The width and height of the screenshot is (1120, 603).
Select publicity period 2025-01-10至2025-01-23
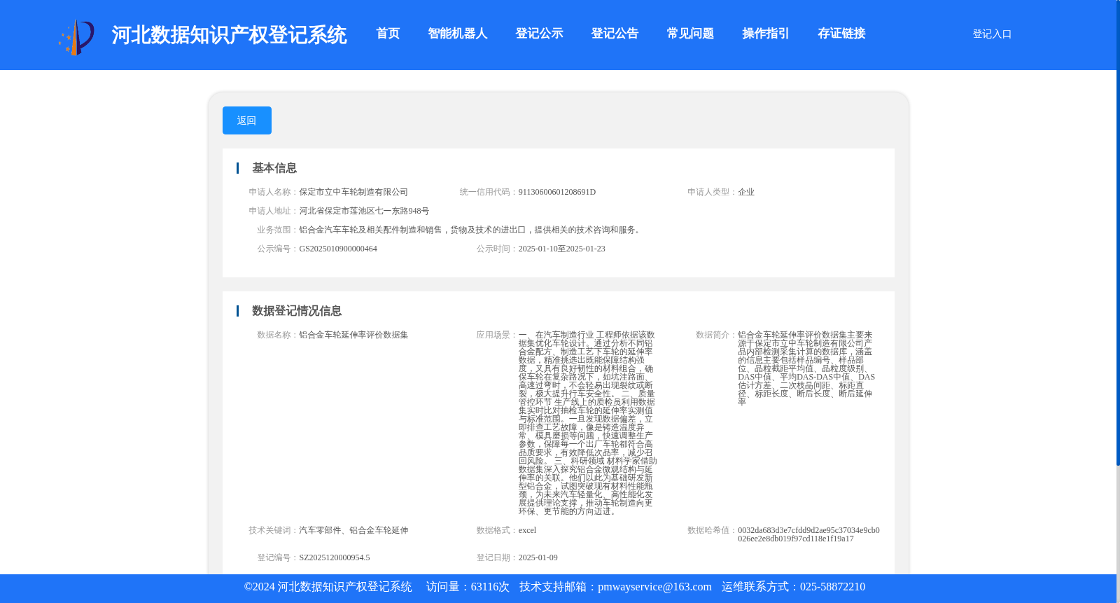562,249
